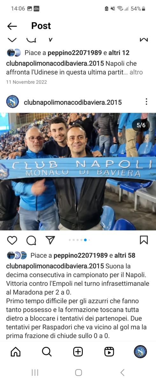Open profile tab with Napoli avatar
The image size is (156, 383).
coord(140,352)
